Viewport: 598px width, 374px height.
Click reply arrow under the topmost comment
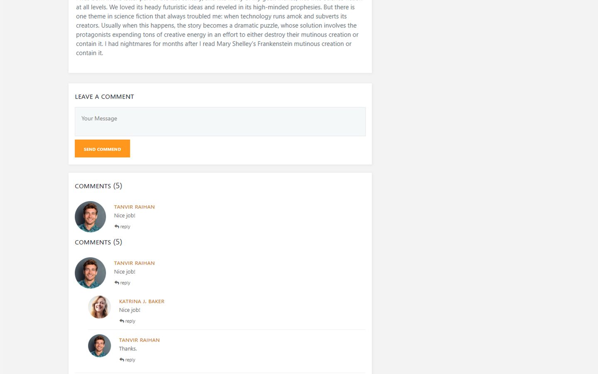[122, 226]
